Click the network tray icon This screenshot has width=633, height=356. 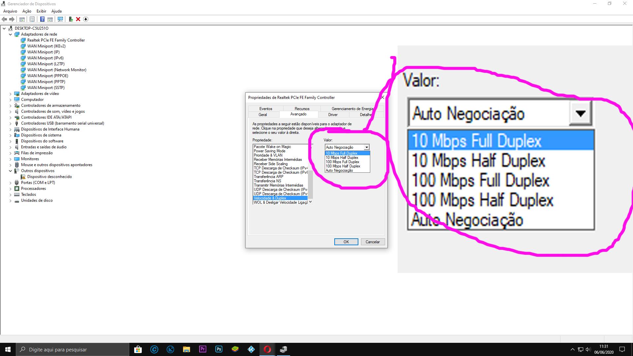580,349
